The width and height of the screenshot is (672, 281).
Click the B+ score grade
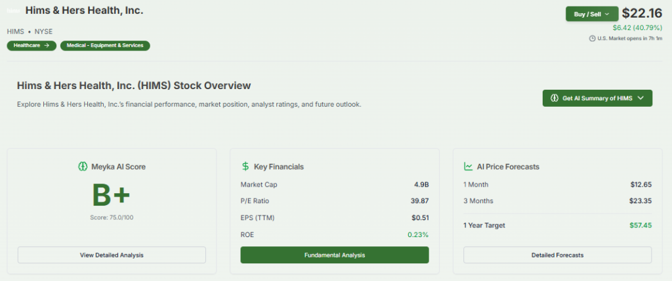pyautogui.click(x=111, y=195)
